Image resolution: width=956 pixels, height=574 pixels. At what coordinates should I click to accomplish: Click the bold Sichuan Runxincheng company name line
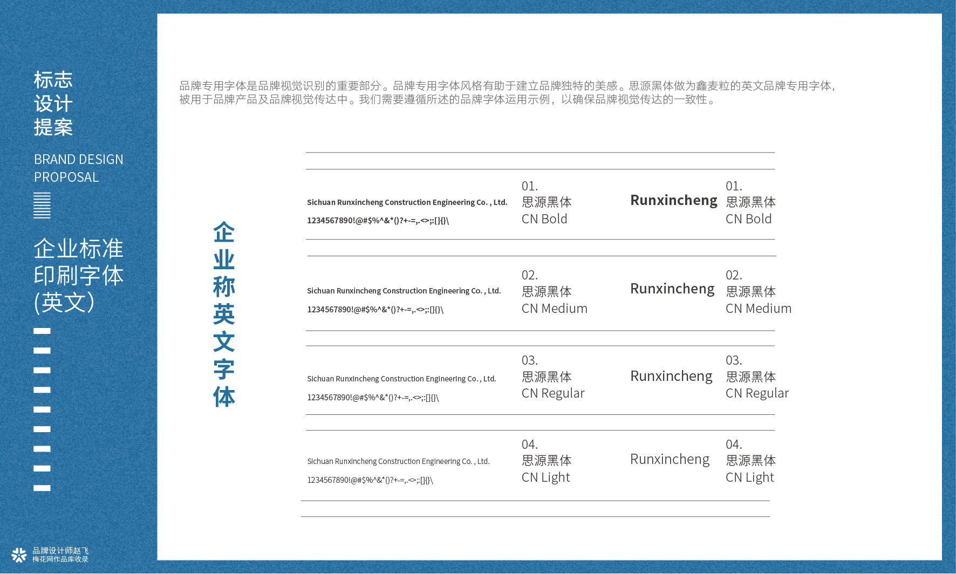pyautogui.click(x=407, y=202)
